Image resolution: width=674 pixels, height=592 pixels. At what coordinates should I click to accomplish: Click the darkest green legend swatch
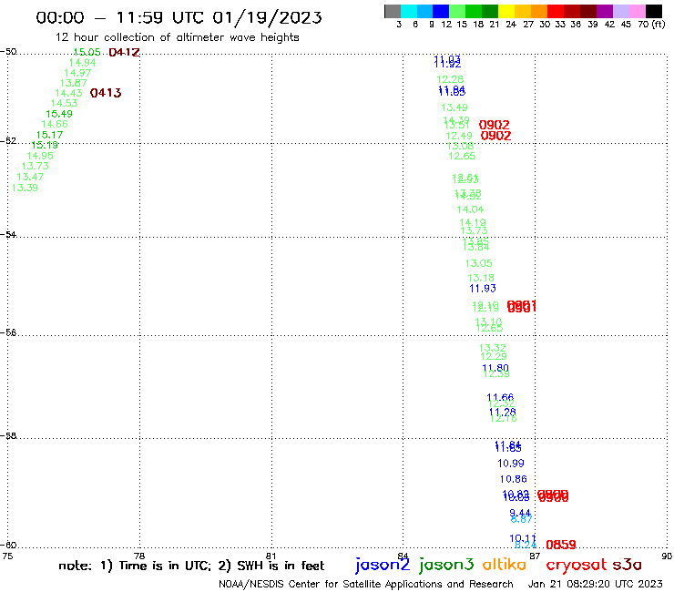pyautogui.click(x=490, y=11)
